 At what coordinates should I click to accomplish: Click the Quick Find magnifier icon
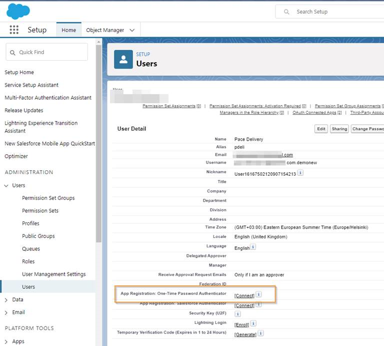pos(12,53)
